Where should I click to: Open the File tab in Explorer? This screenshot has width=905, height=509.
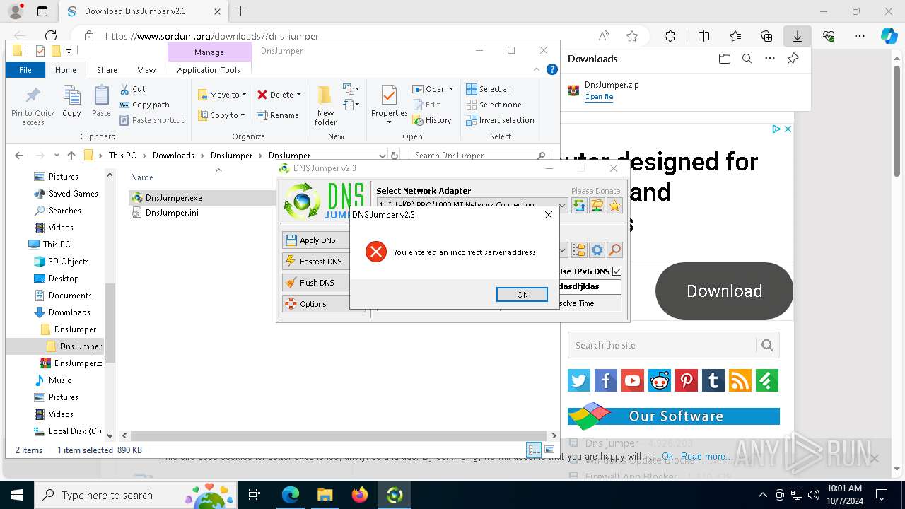(x=25, y=70)
